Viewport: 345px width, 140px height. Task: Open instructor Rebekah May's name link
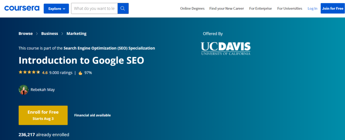pyautogui.click(x=43, y=90)
